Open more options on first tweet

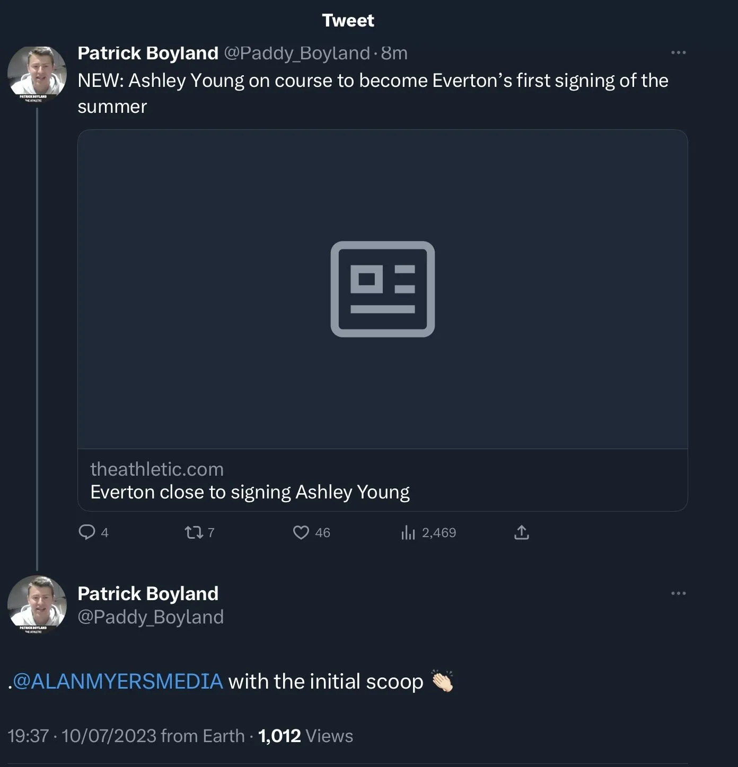click(x=678, y=52)
